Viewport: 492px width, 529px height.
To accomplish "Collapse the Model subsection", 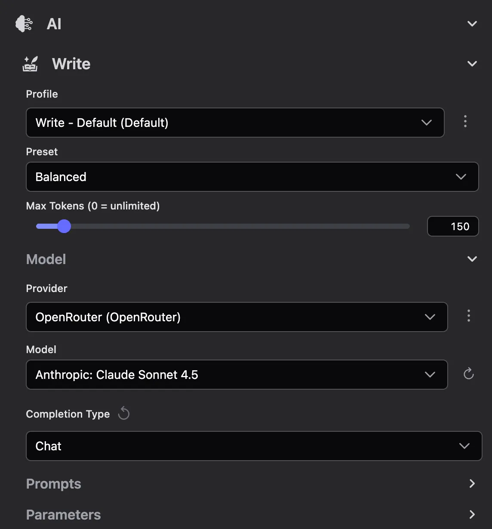I will coord(472,259).
